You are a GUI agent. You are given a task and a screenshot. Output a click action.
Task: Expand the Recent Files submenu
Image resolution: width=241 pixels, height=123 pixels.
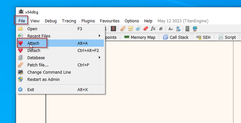click(x=60, y=36)
